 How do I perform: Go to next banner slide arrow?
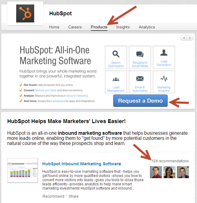[x=190, y=38]
